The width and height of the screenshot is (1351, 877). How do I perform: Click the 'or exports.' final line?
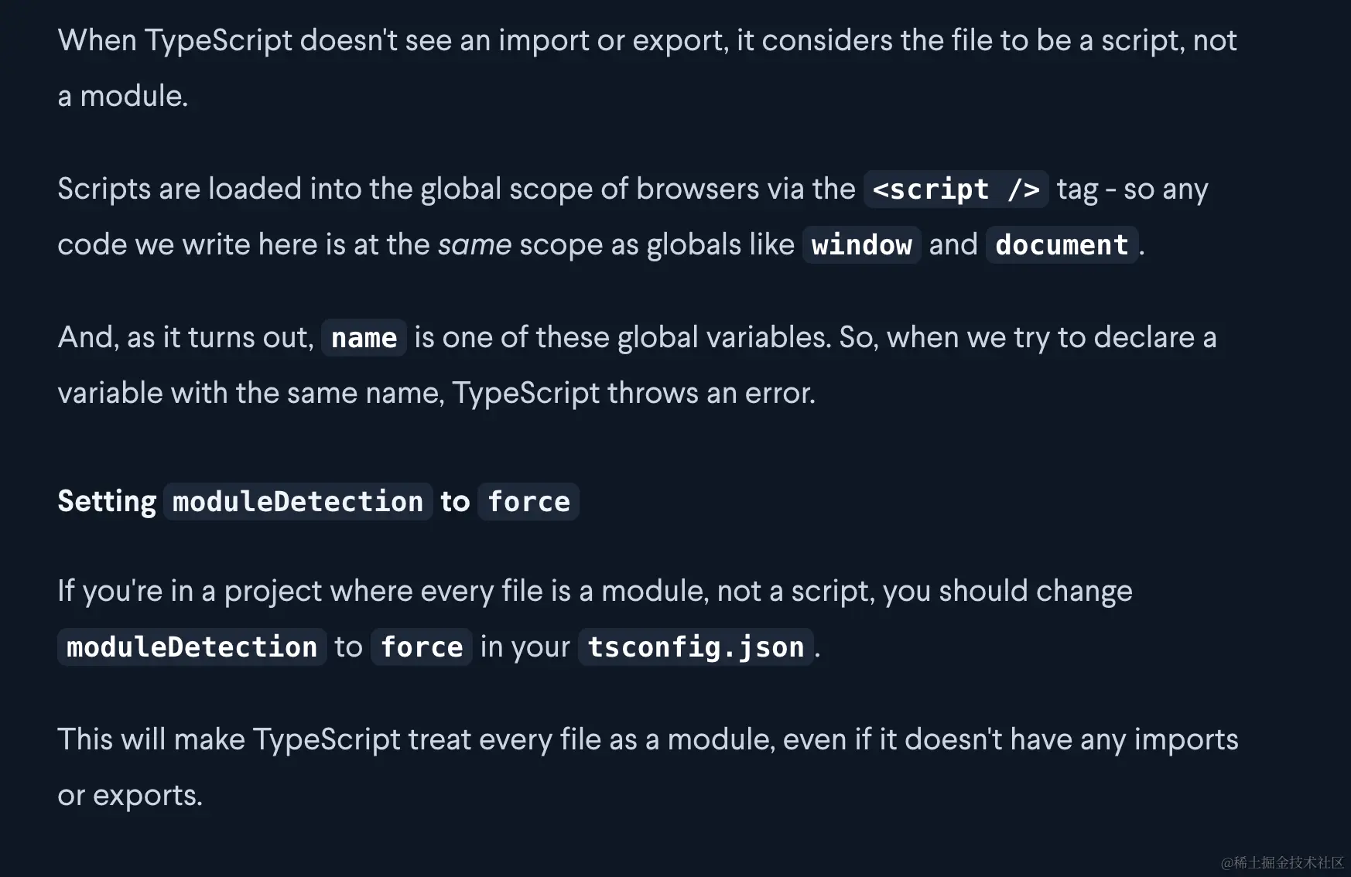click(130, 796)
